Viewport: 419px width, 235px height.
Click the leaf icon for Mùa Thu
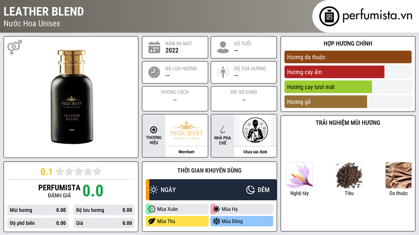(152, 221)
